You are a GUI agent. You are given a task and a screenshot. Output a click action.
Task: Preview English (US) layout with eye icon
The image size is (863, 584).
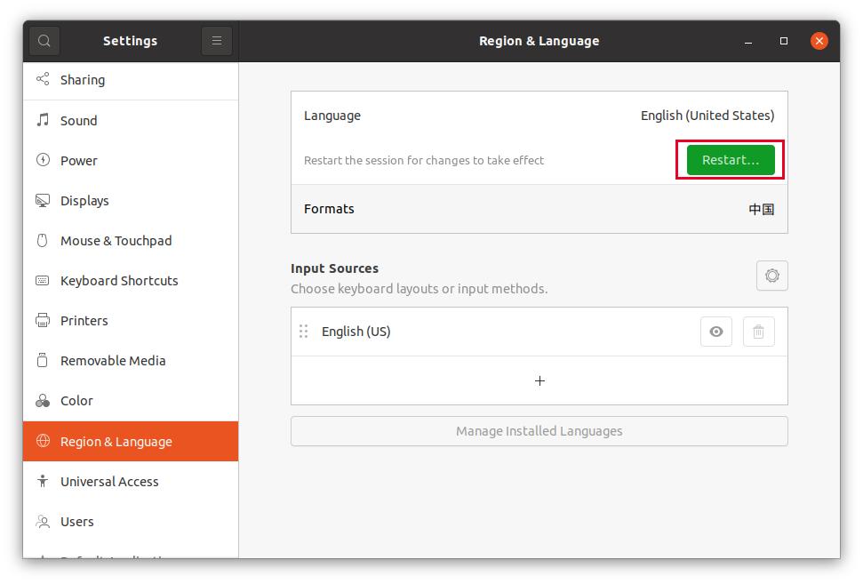click(715, 331)
